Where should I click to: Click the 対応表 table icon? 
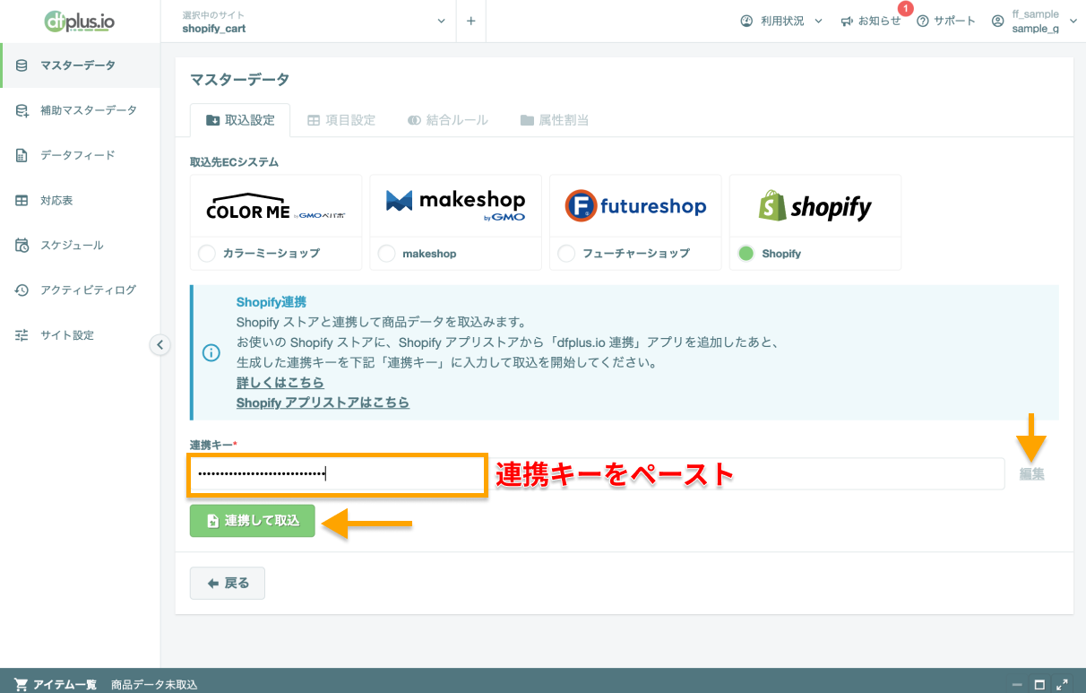22,200
